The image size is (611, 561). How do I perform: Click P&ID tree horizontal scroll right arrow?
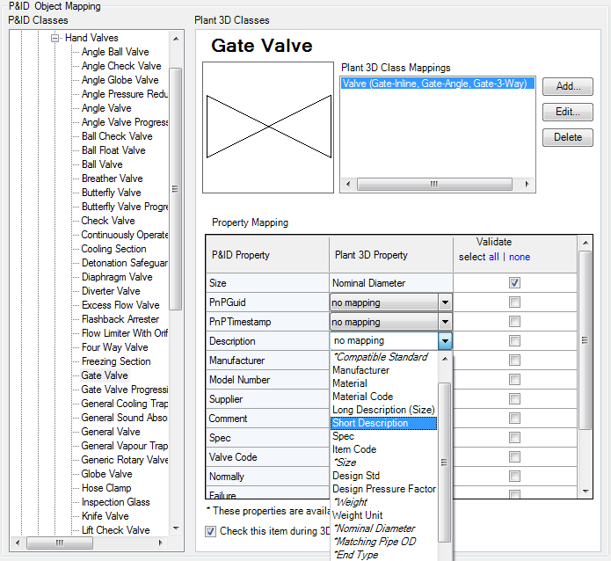click(x=160, y=543)
